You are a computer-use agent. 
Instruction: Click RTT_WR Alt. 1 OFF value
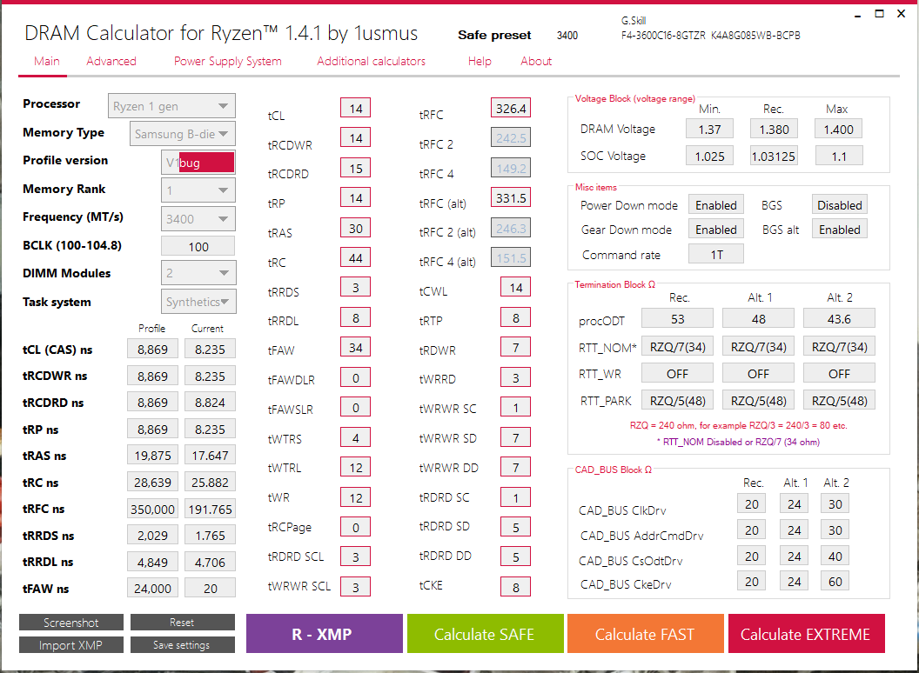758,373
